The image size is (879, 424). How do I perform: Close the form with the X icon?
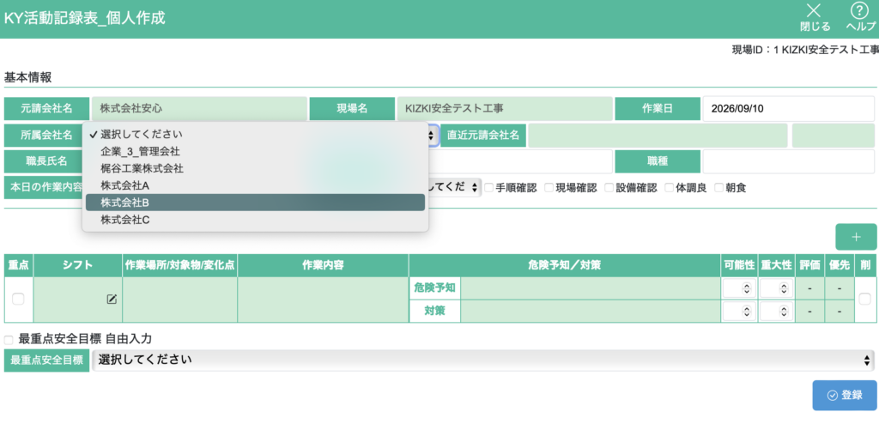pos(814,10)
